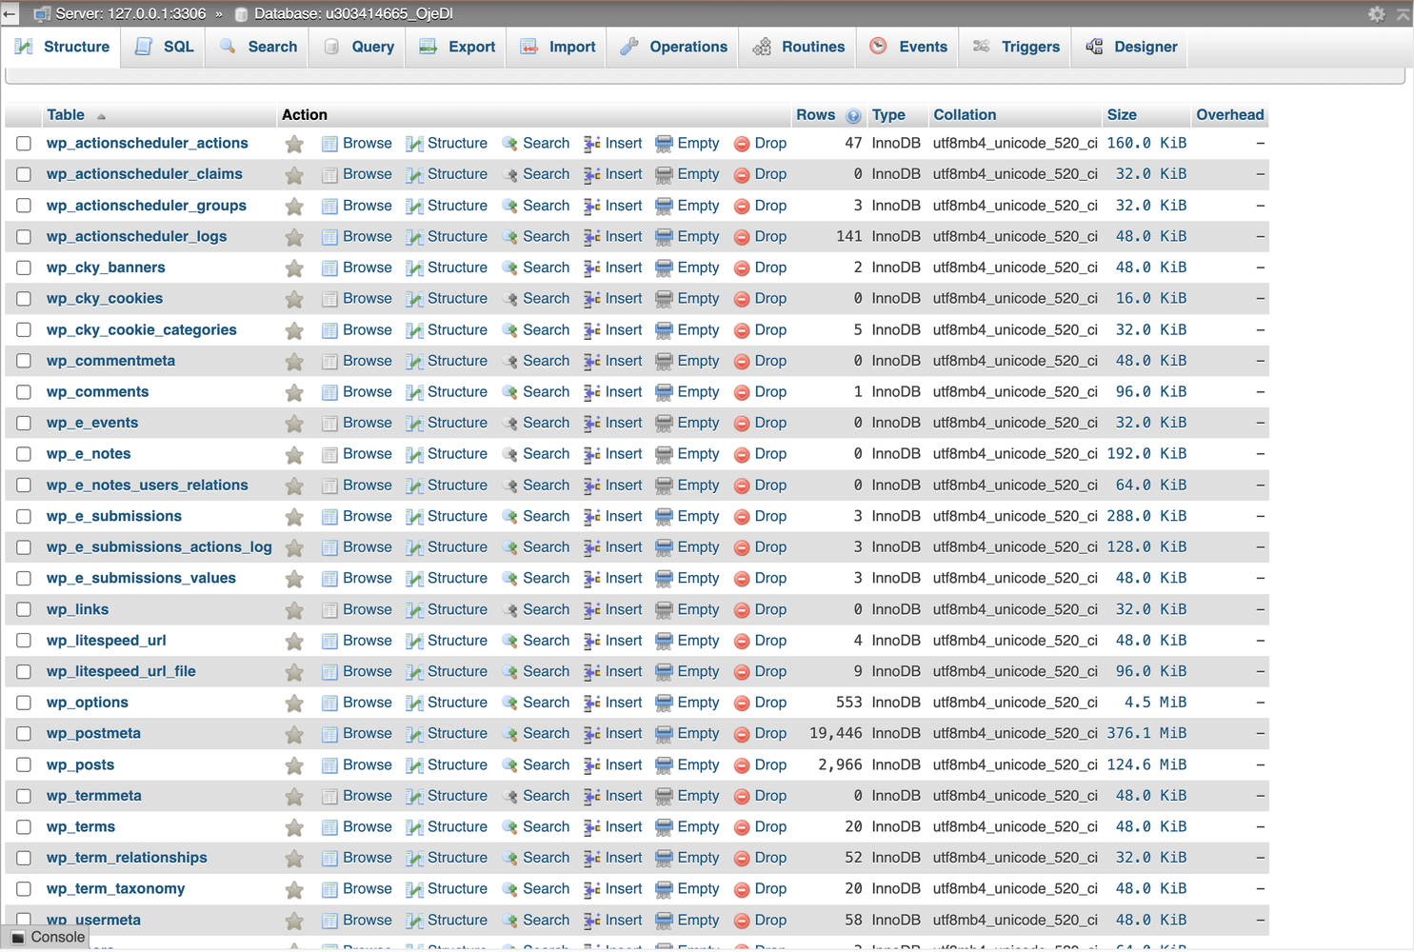
Task: Sort tables by Size column header
Action: (x=1121, y=114)
